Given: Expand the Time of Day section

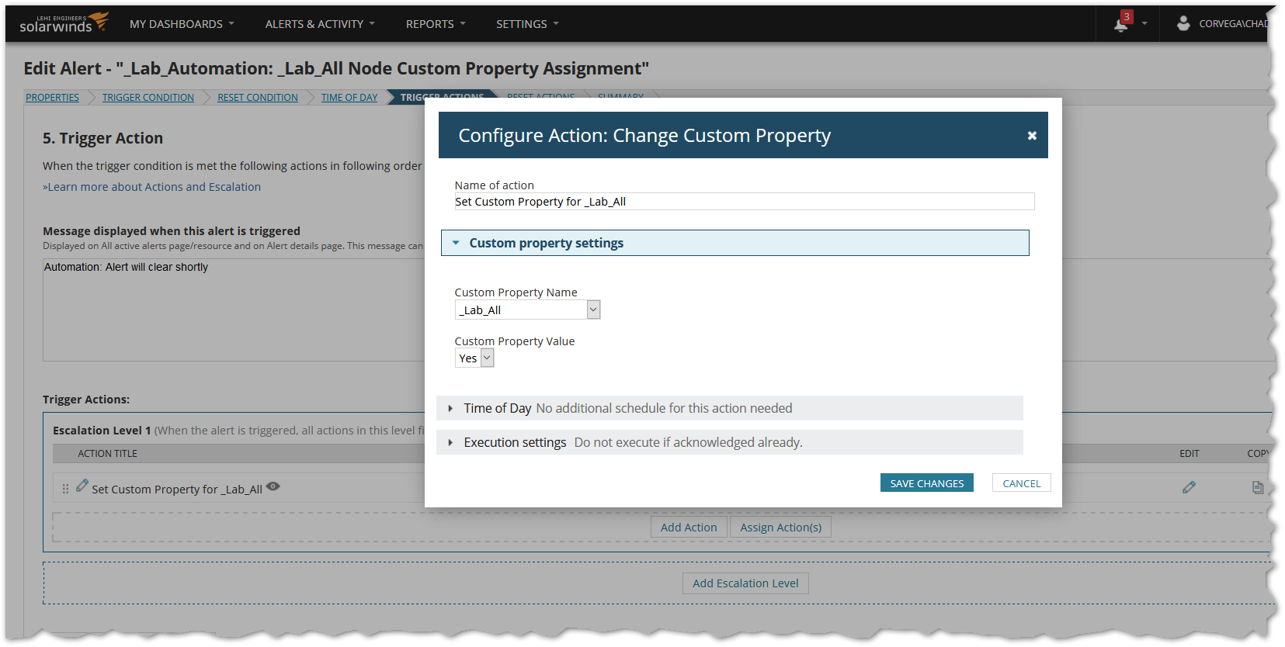Looking at the screenshot, I should click(450, 408).
